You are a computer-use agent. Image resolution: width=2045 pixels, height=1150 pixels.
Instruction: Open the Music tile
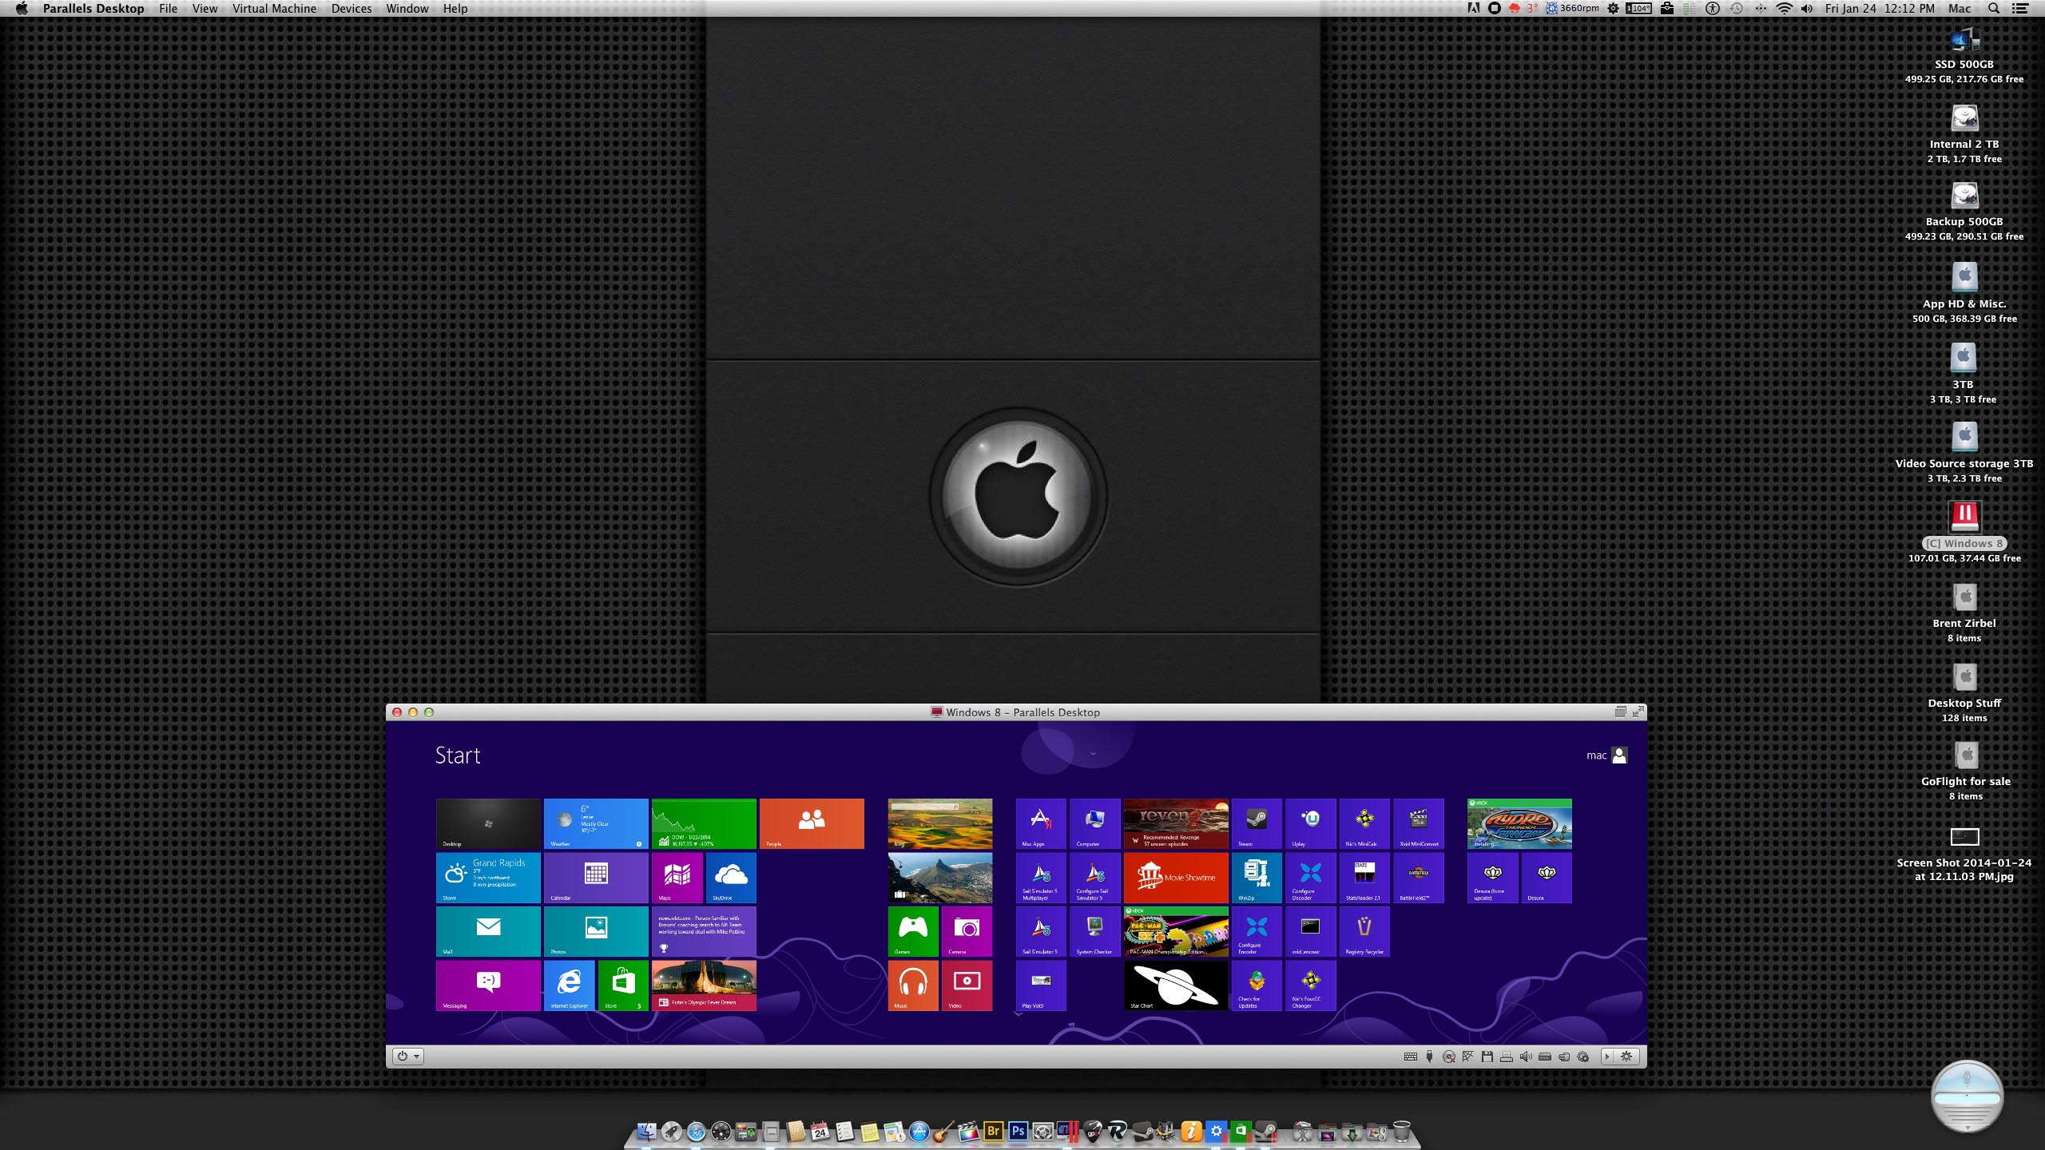click(913, 985)
